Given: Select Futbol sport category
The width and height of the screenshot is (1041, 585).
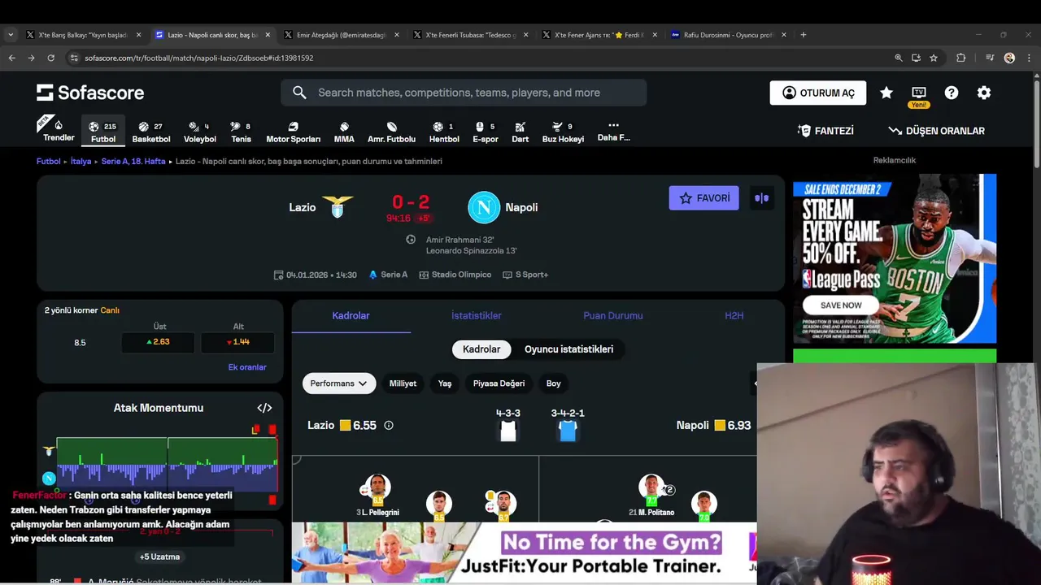Looking at the screenshot, I should [x=103, y=131].
